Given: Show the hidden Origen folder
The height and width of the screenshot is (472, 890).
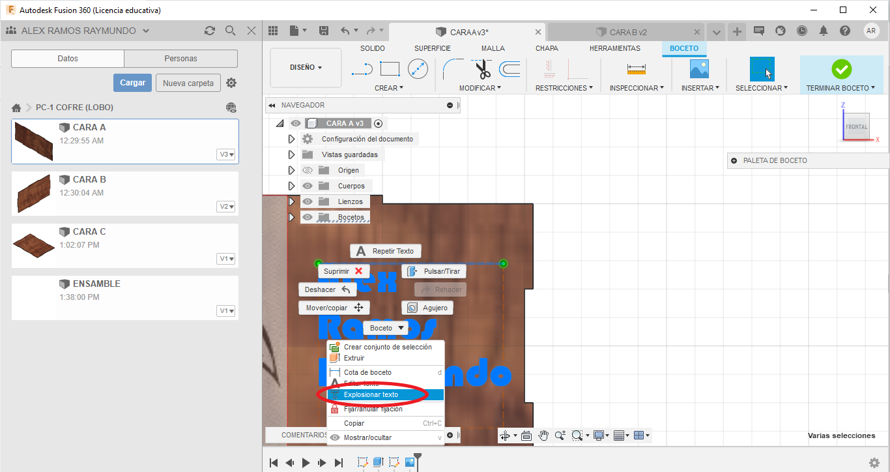Looking at the screenshot, I should coord(308,170).
